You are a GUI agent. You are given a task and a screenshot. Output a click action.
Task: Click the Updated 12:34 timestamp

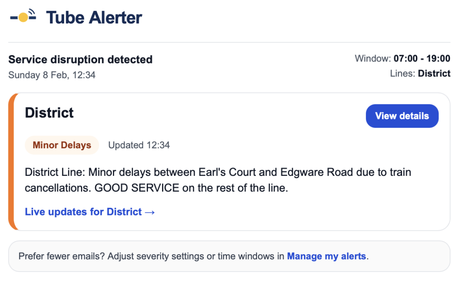pos(139,145)
